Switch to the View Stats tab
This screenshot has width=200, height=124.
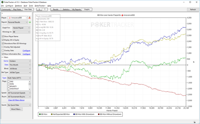[x=28, y=9]
